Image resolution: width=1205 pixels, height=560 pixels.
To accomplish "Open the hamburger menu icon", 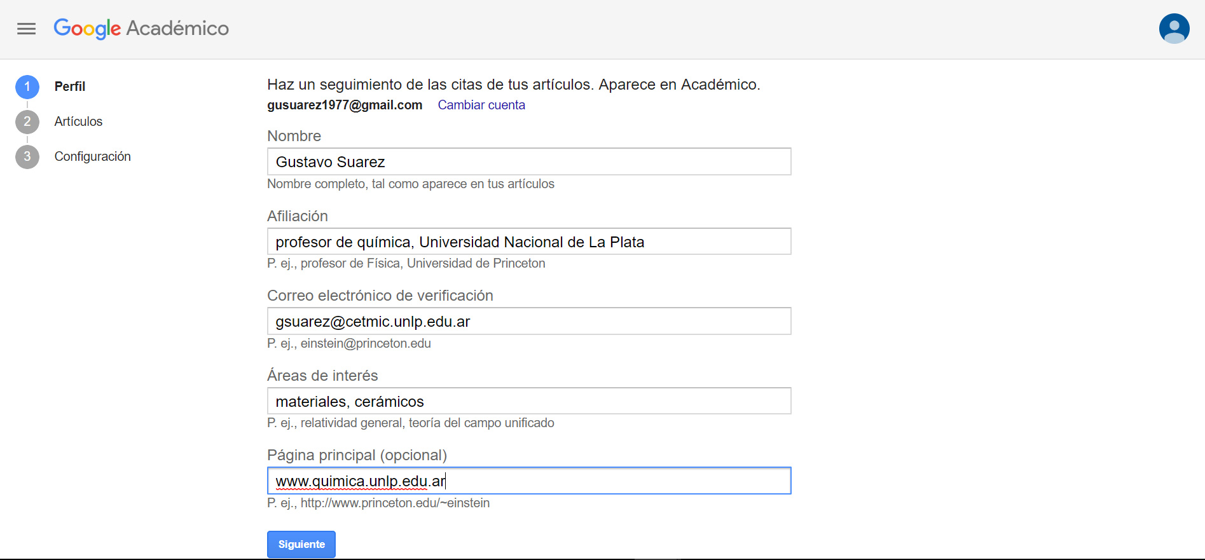I will point(26,29).
